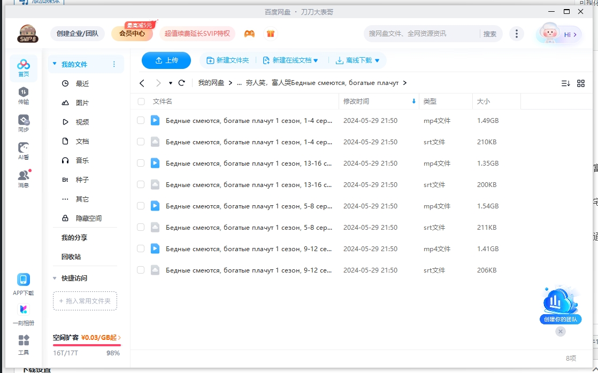Open the 传输 (transfer) panel in sidebar
The width and height of the screenshot is (598, 373).
pos(23,97)
